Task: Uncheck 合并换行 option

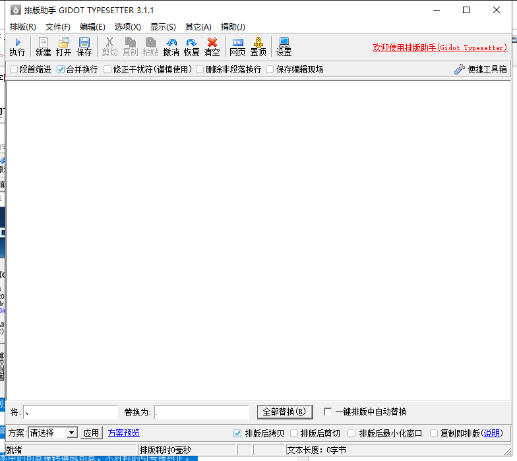Action: click(x=61, y=69)
